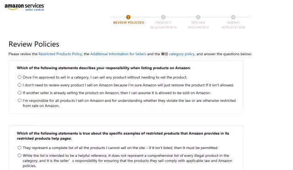Viewport: 293px width, 170px height.
Task: Open the Product Requirements step tab
Action: [x=163, y=25]
